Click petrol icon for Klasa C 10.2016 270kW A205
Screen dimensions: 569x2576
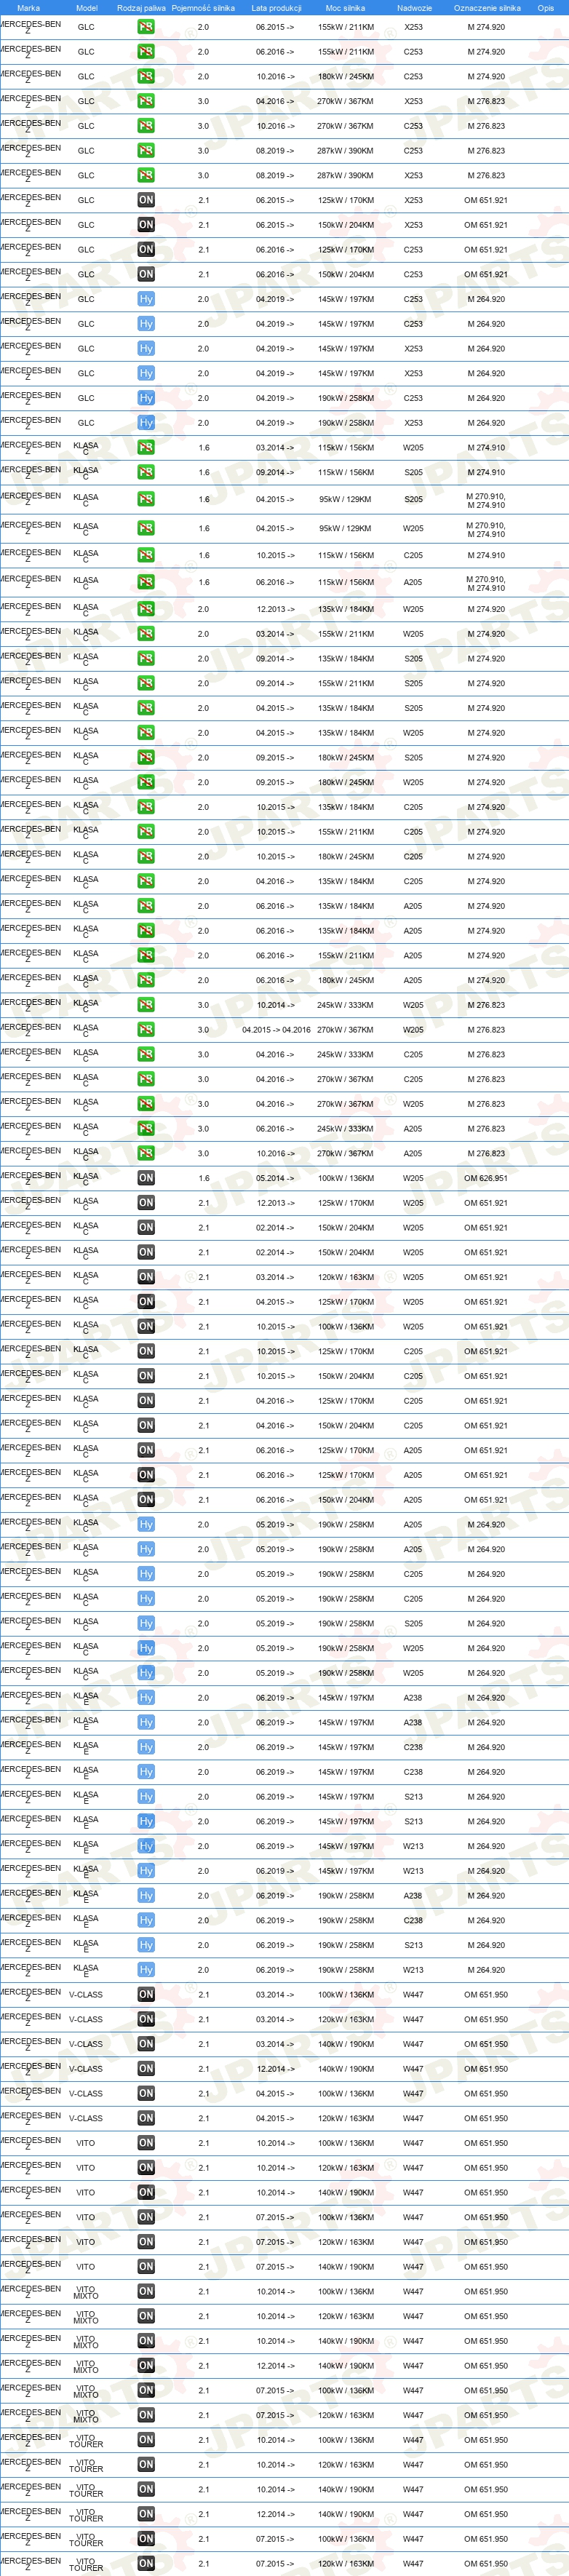pos(146,1153)
